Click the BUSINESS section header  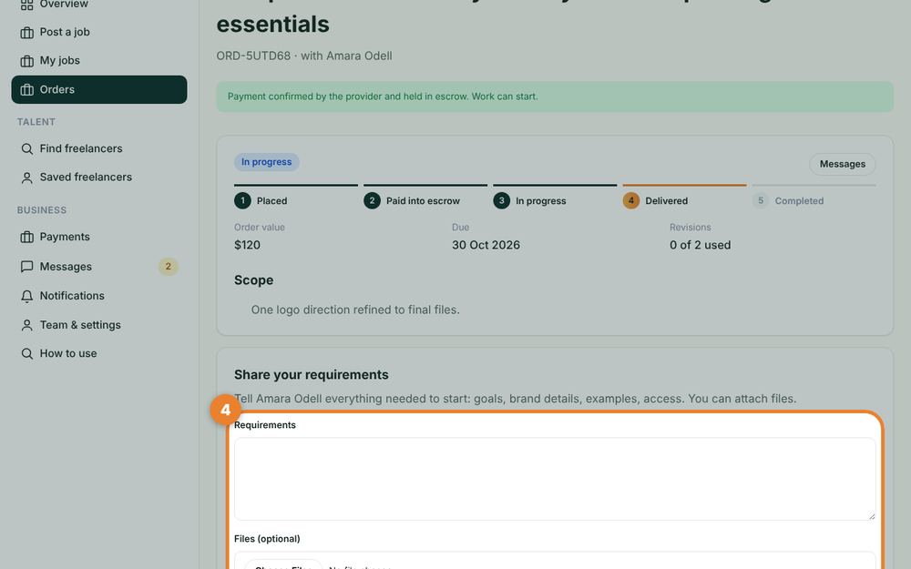[42, 210]
